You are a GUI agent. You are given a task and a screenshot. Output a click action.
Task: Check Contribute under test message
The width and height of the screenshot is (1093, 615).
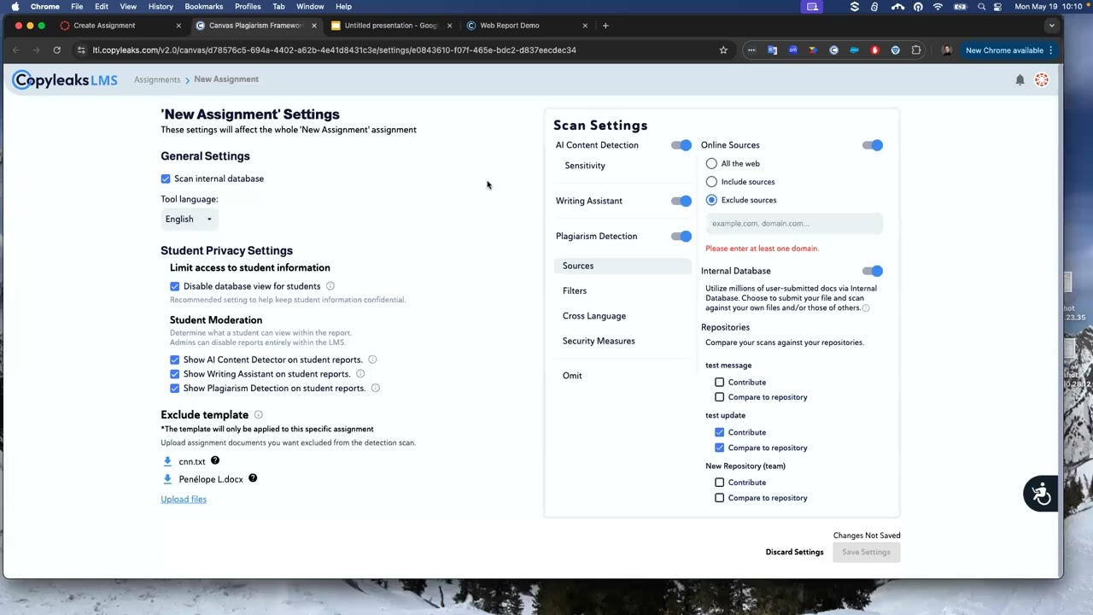[719, 382]
